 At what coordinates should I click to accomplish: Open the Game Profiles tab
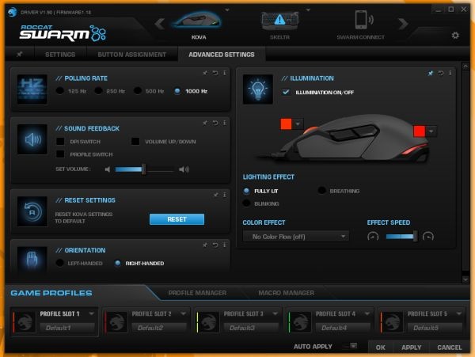click(x=51, y=293)
